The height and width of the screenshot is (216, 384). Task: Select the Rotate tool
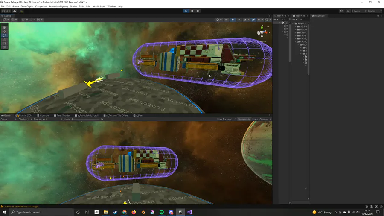pyautogui.click(x=4, y=35)
